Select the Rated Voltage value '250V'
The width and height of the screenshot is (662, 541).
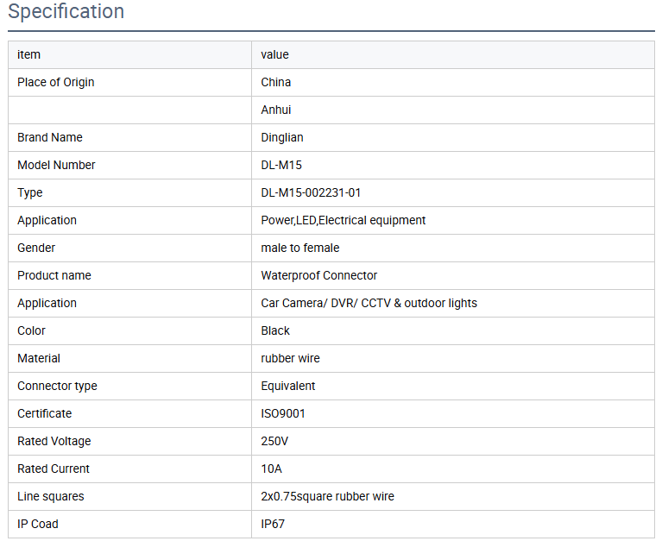click(274, 441)
